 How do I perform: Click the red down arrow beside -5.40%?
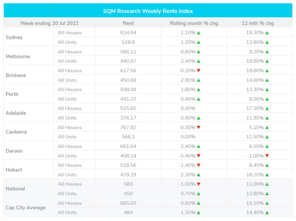(x=198, y=156)
